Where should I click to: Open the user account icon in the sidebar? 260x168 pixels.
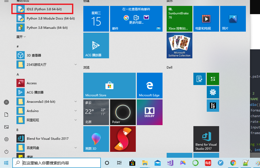click(x=6, y=102)
